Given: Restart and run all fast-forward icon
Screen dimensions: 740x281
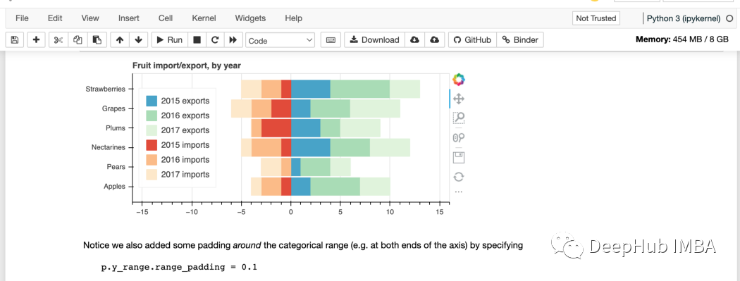Looking at the screenshot, I should [x=233, y=40].
